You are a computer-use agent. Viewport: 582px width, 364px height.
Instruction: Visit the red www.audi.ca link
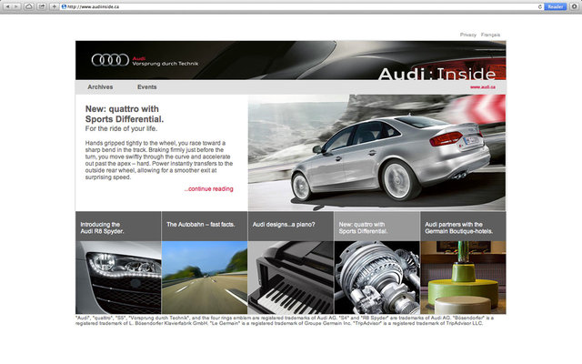click(483, 87)
